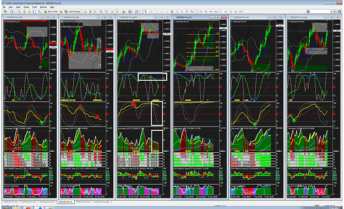Select the EURUSD-Pro,M5 chart tab
The height and width of the screenshot is (209, 344).
click(x=29, y=202)
